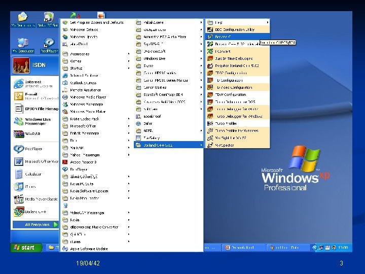Expand the Skype program folder

pos(169,65)
